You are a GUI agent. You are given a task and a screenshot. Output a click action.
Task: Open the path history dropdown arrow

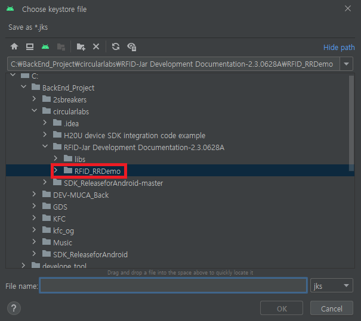click(x=346, y=64)
